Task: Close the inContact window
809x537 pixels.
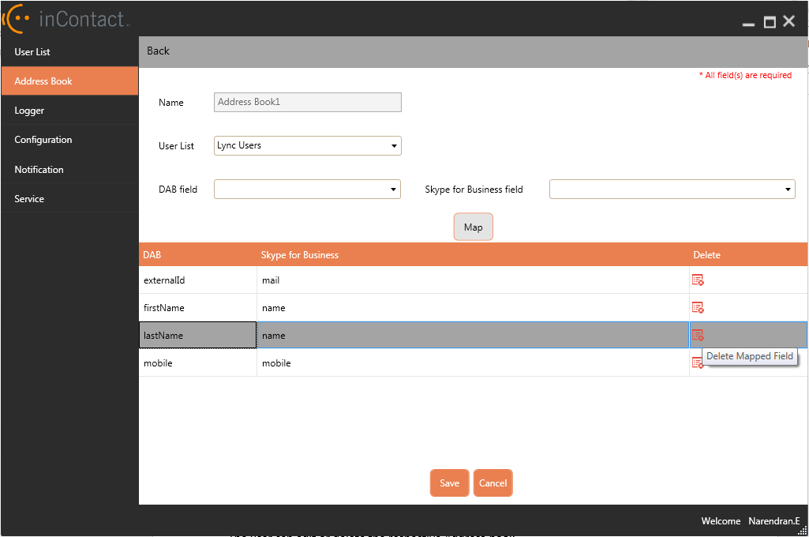Action: point(789,21)
